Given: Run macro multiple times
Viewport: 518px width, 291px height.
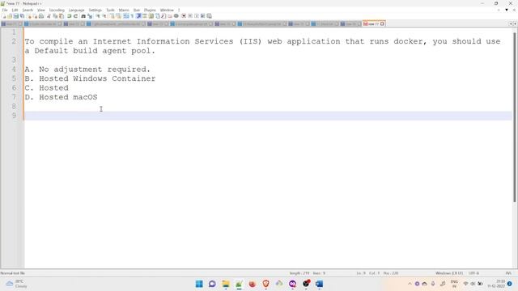Looking at the screenshot, I should click(202, 16).
